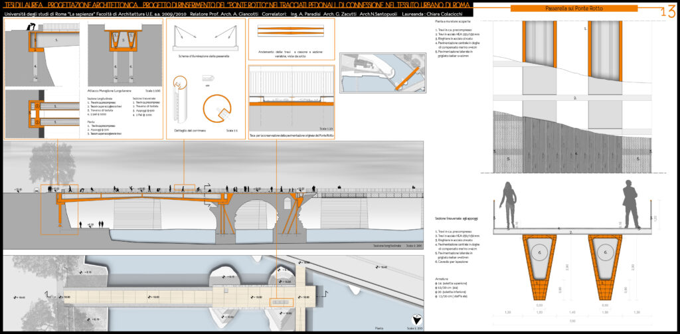Select the left box girder void circle labeled 6
The image size is (680, 334).
[x=538, y=252]
